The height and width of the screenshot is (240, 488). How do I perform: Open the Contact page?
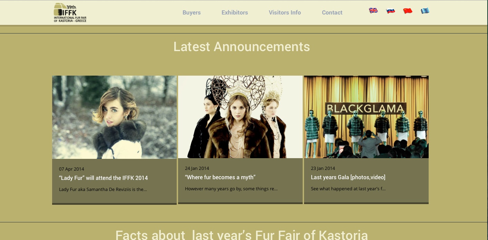332,13
